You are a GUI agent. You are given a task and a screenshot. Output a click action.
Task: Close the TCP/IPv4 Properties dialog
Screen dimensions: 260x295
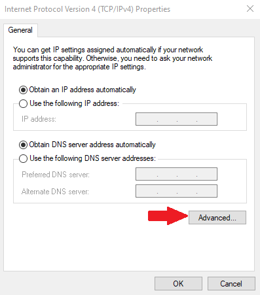(x=250, y=9)
